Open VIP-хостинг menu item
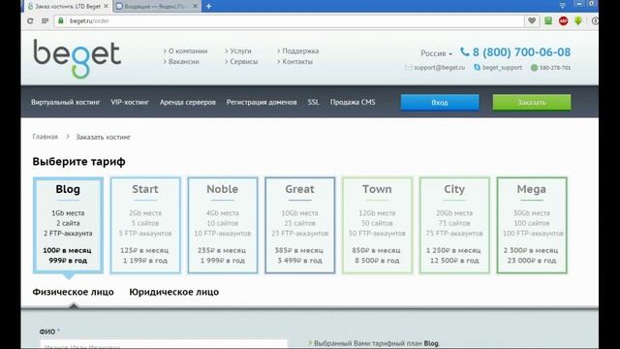620x349 pixels. 130,102
